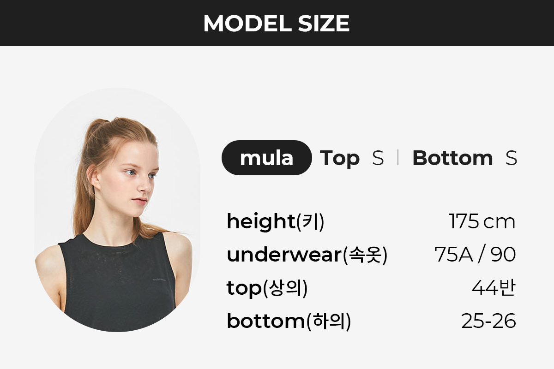This screenshot has height=369, width=554.
Task: Select the mula brand pill badge
Action: pyautogui.click(x=267, y=158)
